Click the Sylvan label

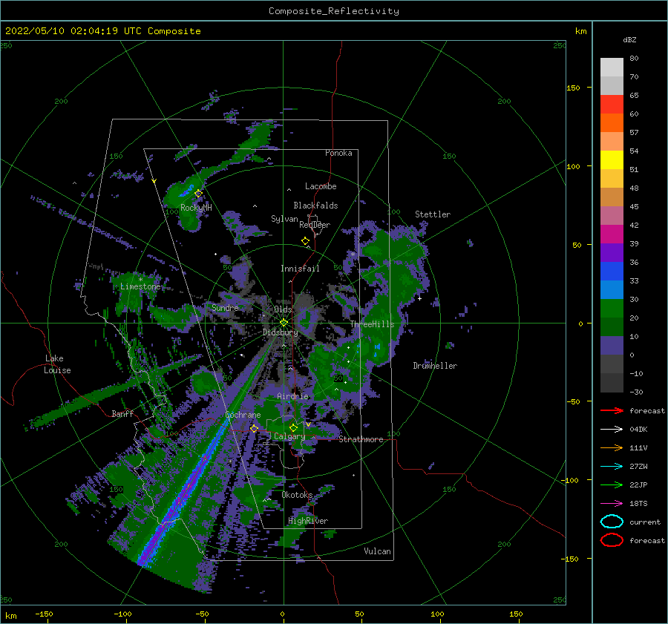coord(284,219)
